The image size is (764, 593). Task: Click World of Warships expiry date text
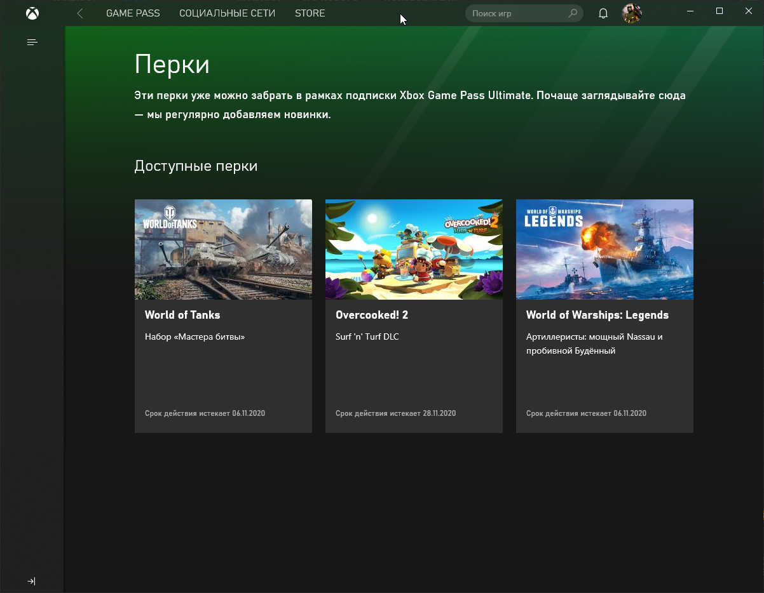pos(586,413)
